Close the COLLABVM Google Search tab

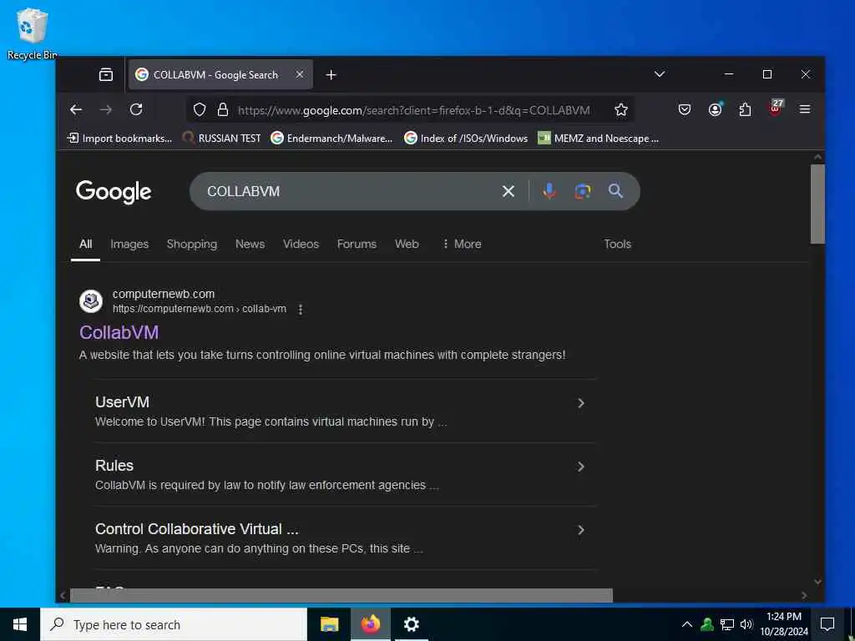point(300,74)
